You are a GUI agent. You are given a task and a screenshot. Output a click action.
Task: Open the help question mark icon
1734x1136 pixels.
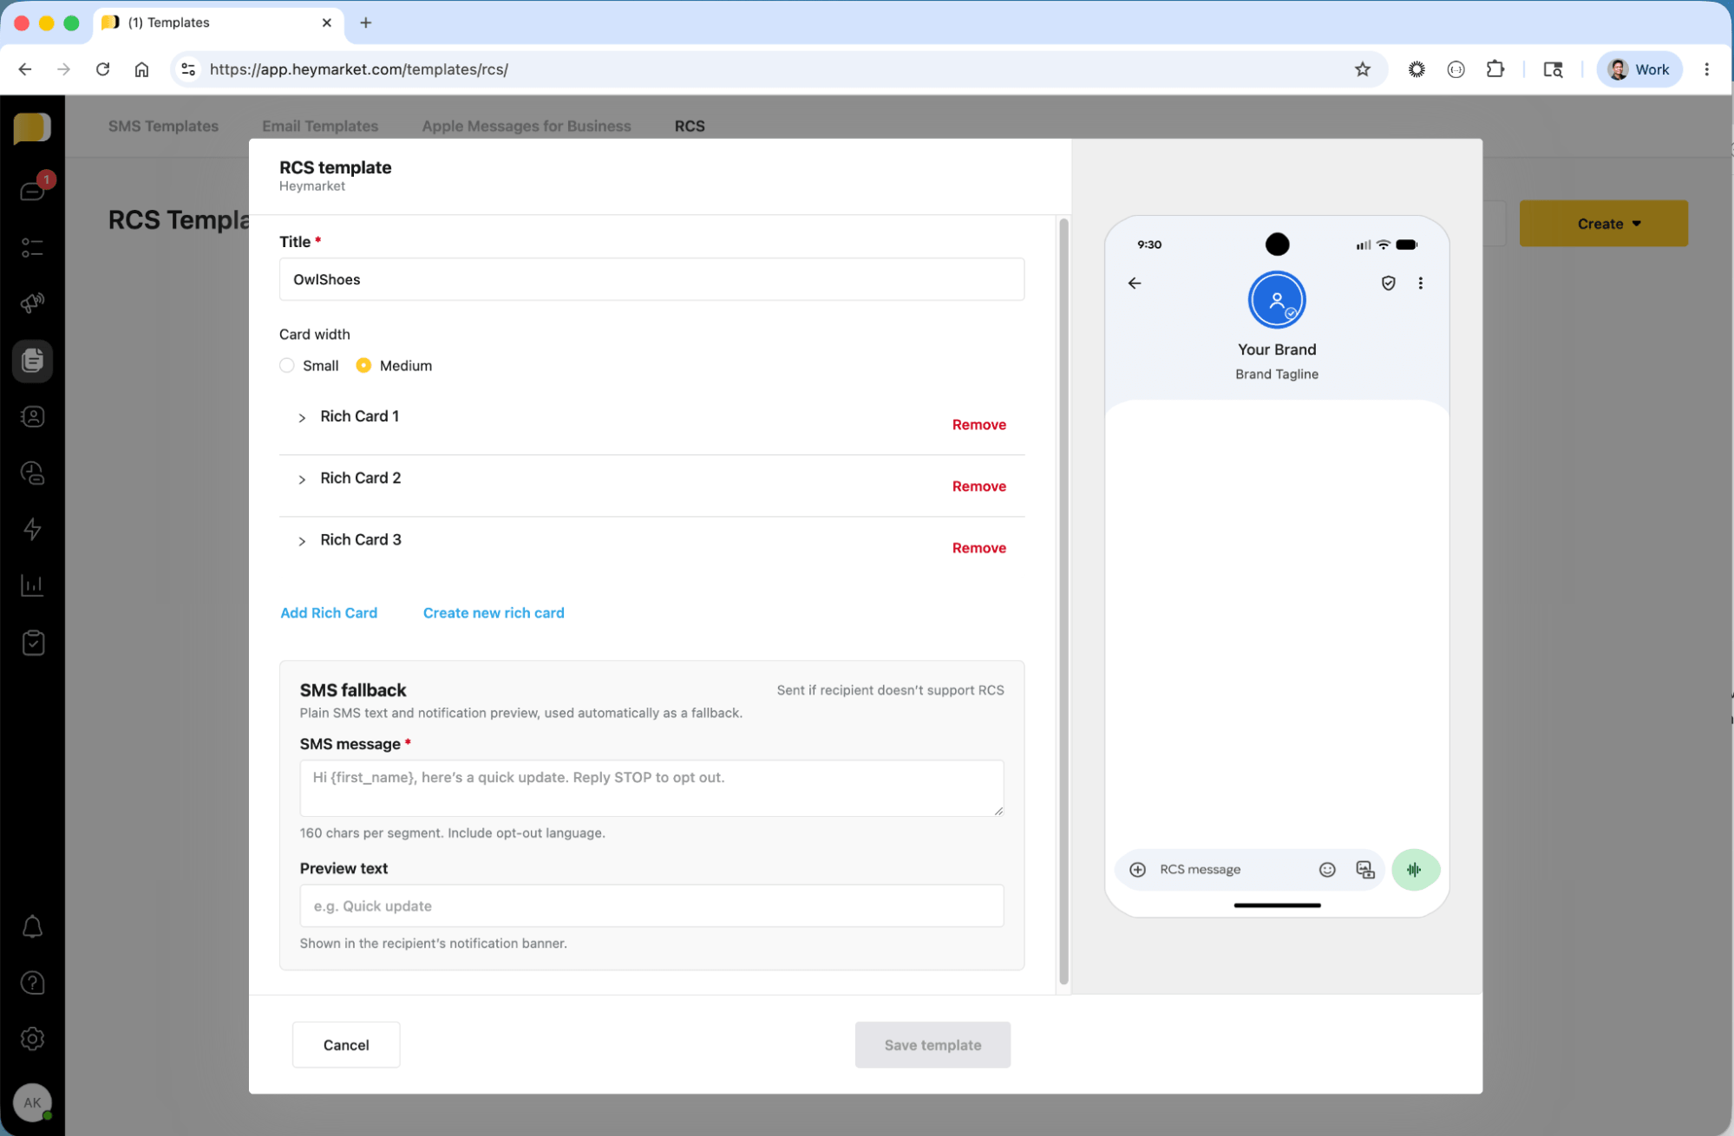33,983
